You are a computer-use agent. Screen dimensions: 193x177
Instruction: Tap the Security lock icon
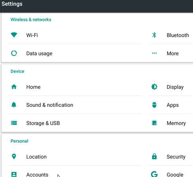(154, 157)
